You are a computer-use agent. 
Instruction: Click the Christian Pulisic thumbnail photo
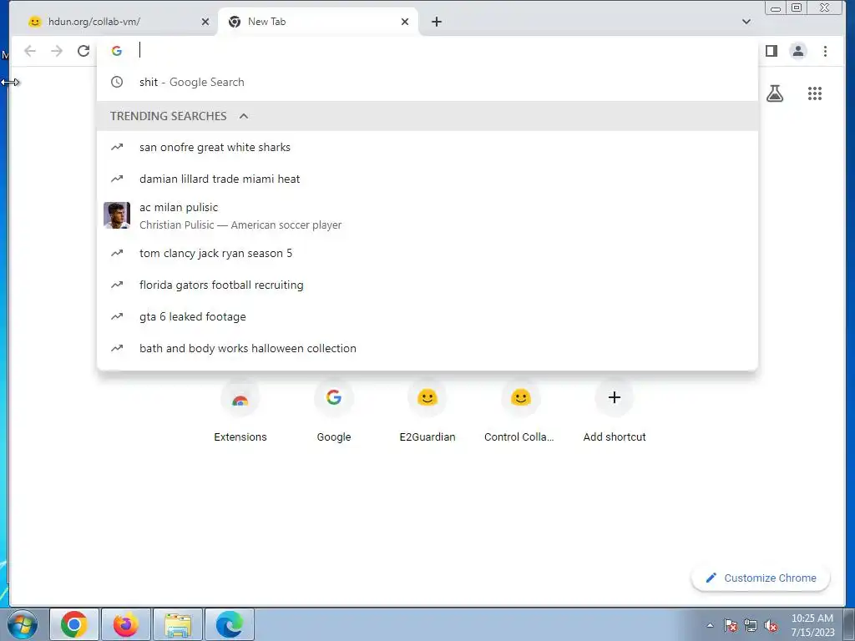point(117,215)
